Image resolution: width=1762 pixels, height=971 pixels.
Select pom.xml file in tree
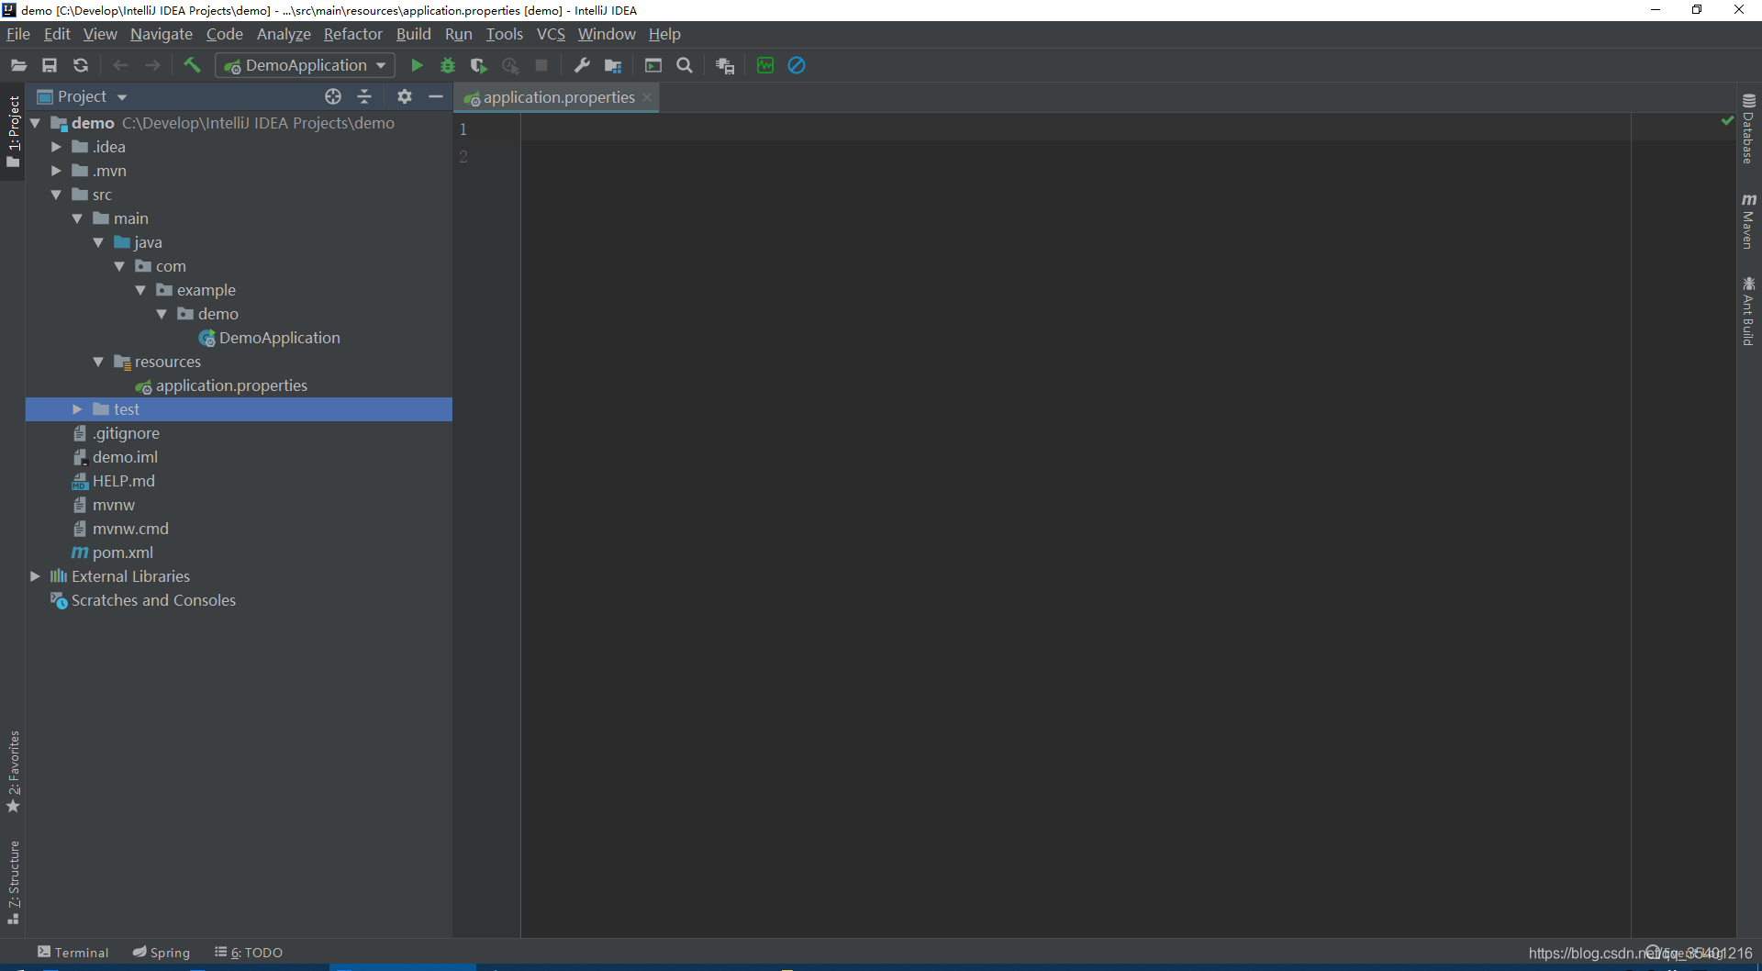click(x=113, y=552)
